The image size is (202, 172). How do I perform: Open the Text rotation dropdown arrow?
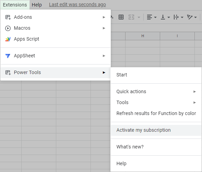coord(195,17)
